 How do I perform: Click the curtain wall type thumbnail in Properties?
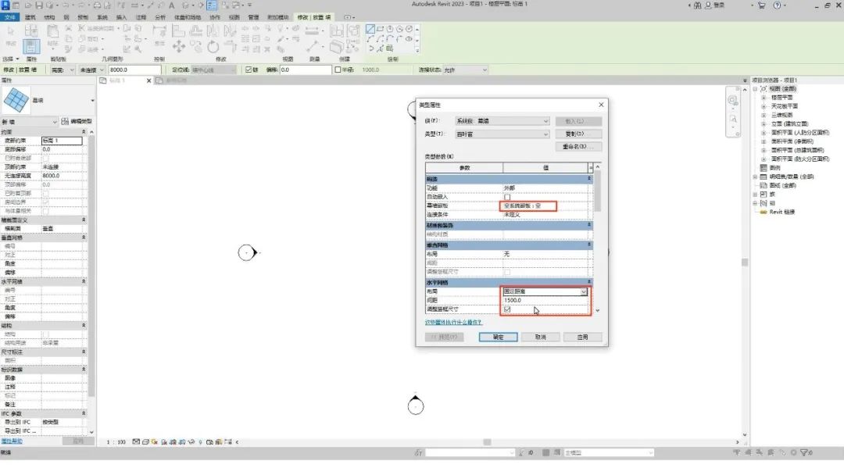coord(16,100)
